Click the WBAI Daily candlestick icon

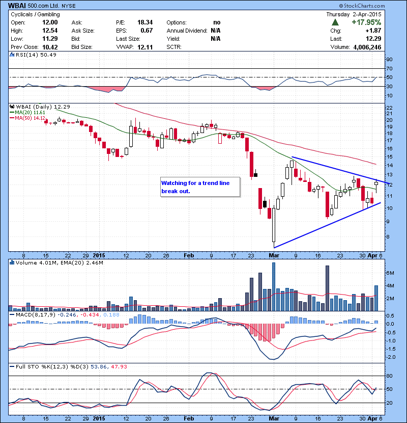pyautogui.click(x=12, y=107)
